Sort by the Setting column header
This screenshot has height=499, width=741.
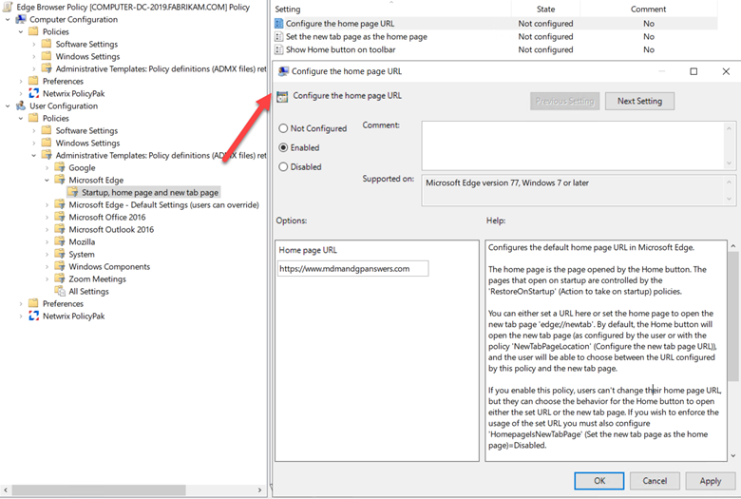[391, 9]
